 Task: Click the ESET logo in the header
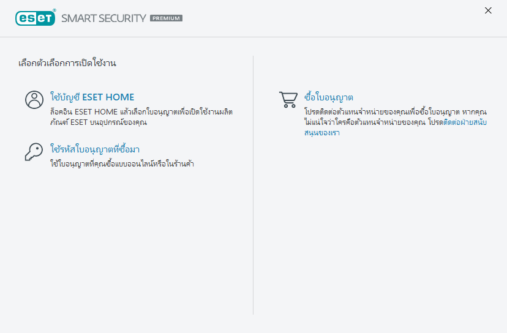click(x=35, y=18)
